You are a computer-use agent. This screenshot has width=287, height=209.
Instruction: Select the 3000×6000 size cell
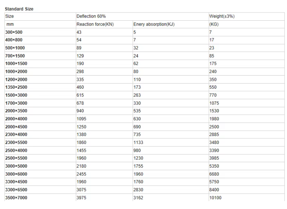tap(40, 174)
